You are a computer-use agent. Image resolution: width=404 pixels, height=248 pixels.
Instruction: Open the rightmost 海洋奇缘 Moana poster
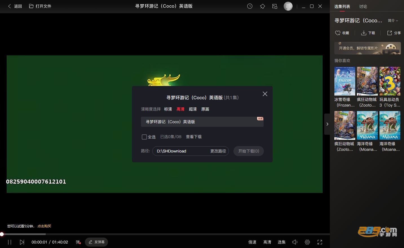click(390, 125)
